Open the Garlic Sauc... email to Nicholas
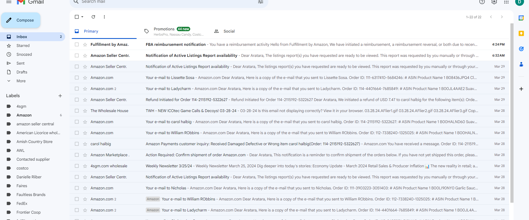Screen dimensions: 529x220 pos(289,188)
